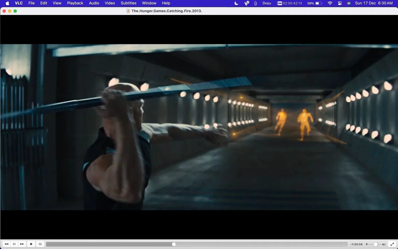The width and height of the screenshot is (398, 249).
Task: Pause the video playback
Action: [x=14, y=244]
